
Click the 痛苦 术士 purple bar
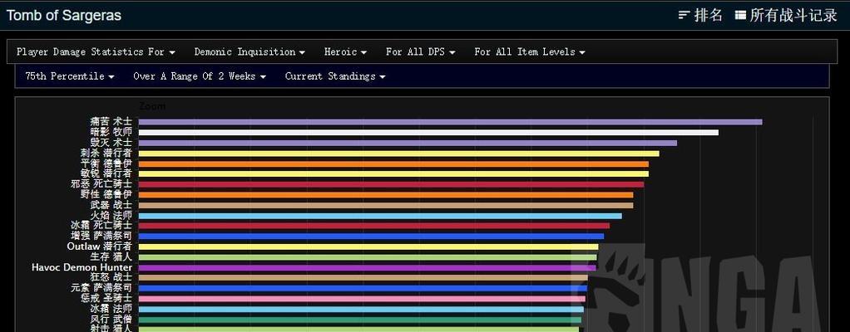[x=450, y=122]
